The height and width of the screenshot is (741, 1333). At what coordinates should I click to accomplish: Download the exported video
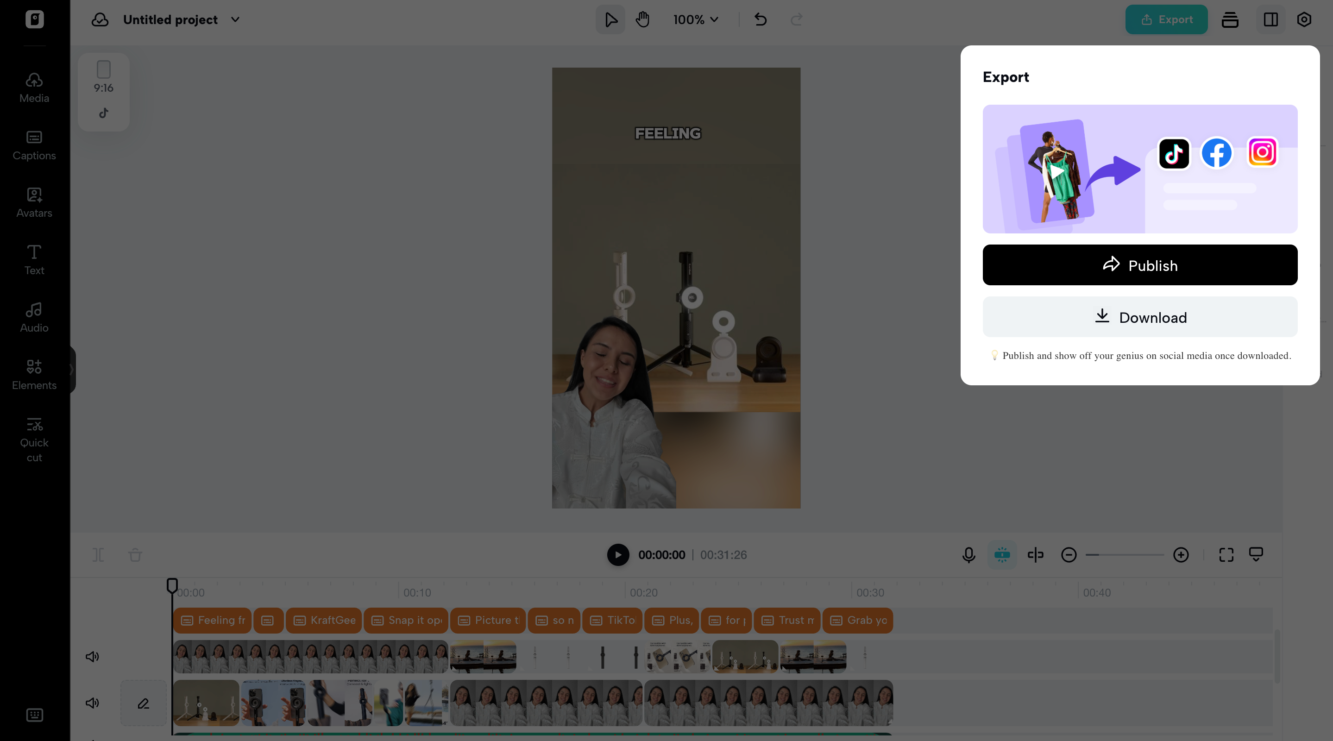1139,317
